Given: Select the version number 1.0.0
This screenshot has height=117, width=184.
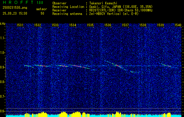Looking at the screenshot, I should (40, 3).
